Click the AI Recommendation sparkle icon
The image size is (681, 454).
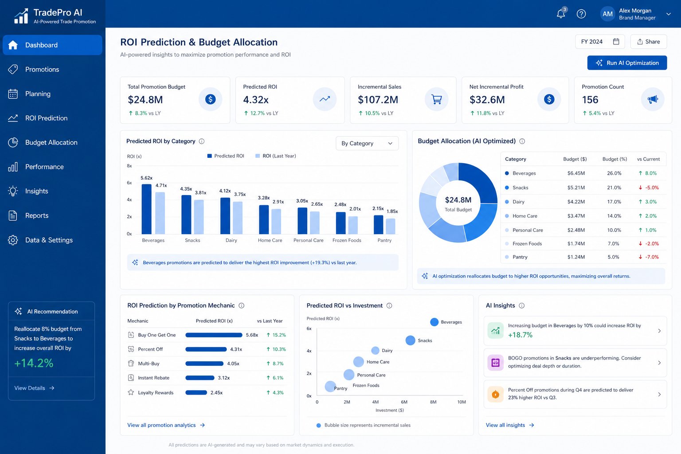click(x=18, y=311)
